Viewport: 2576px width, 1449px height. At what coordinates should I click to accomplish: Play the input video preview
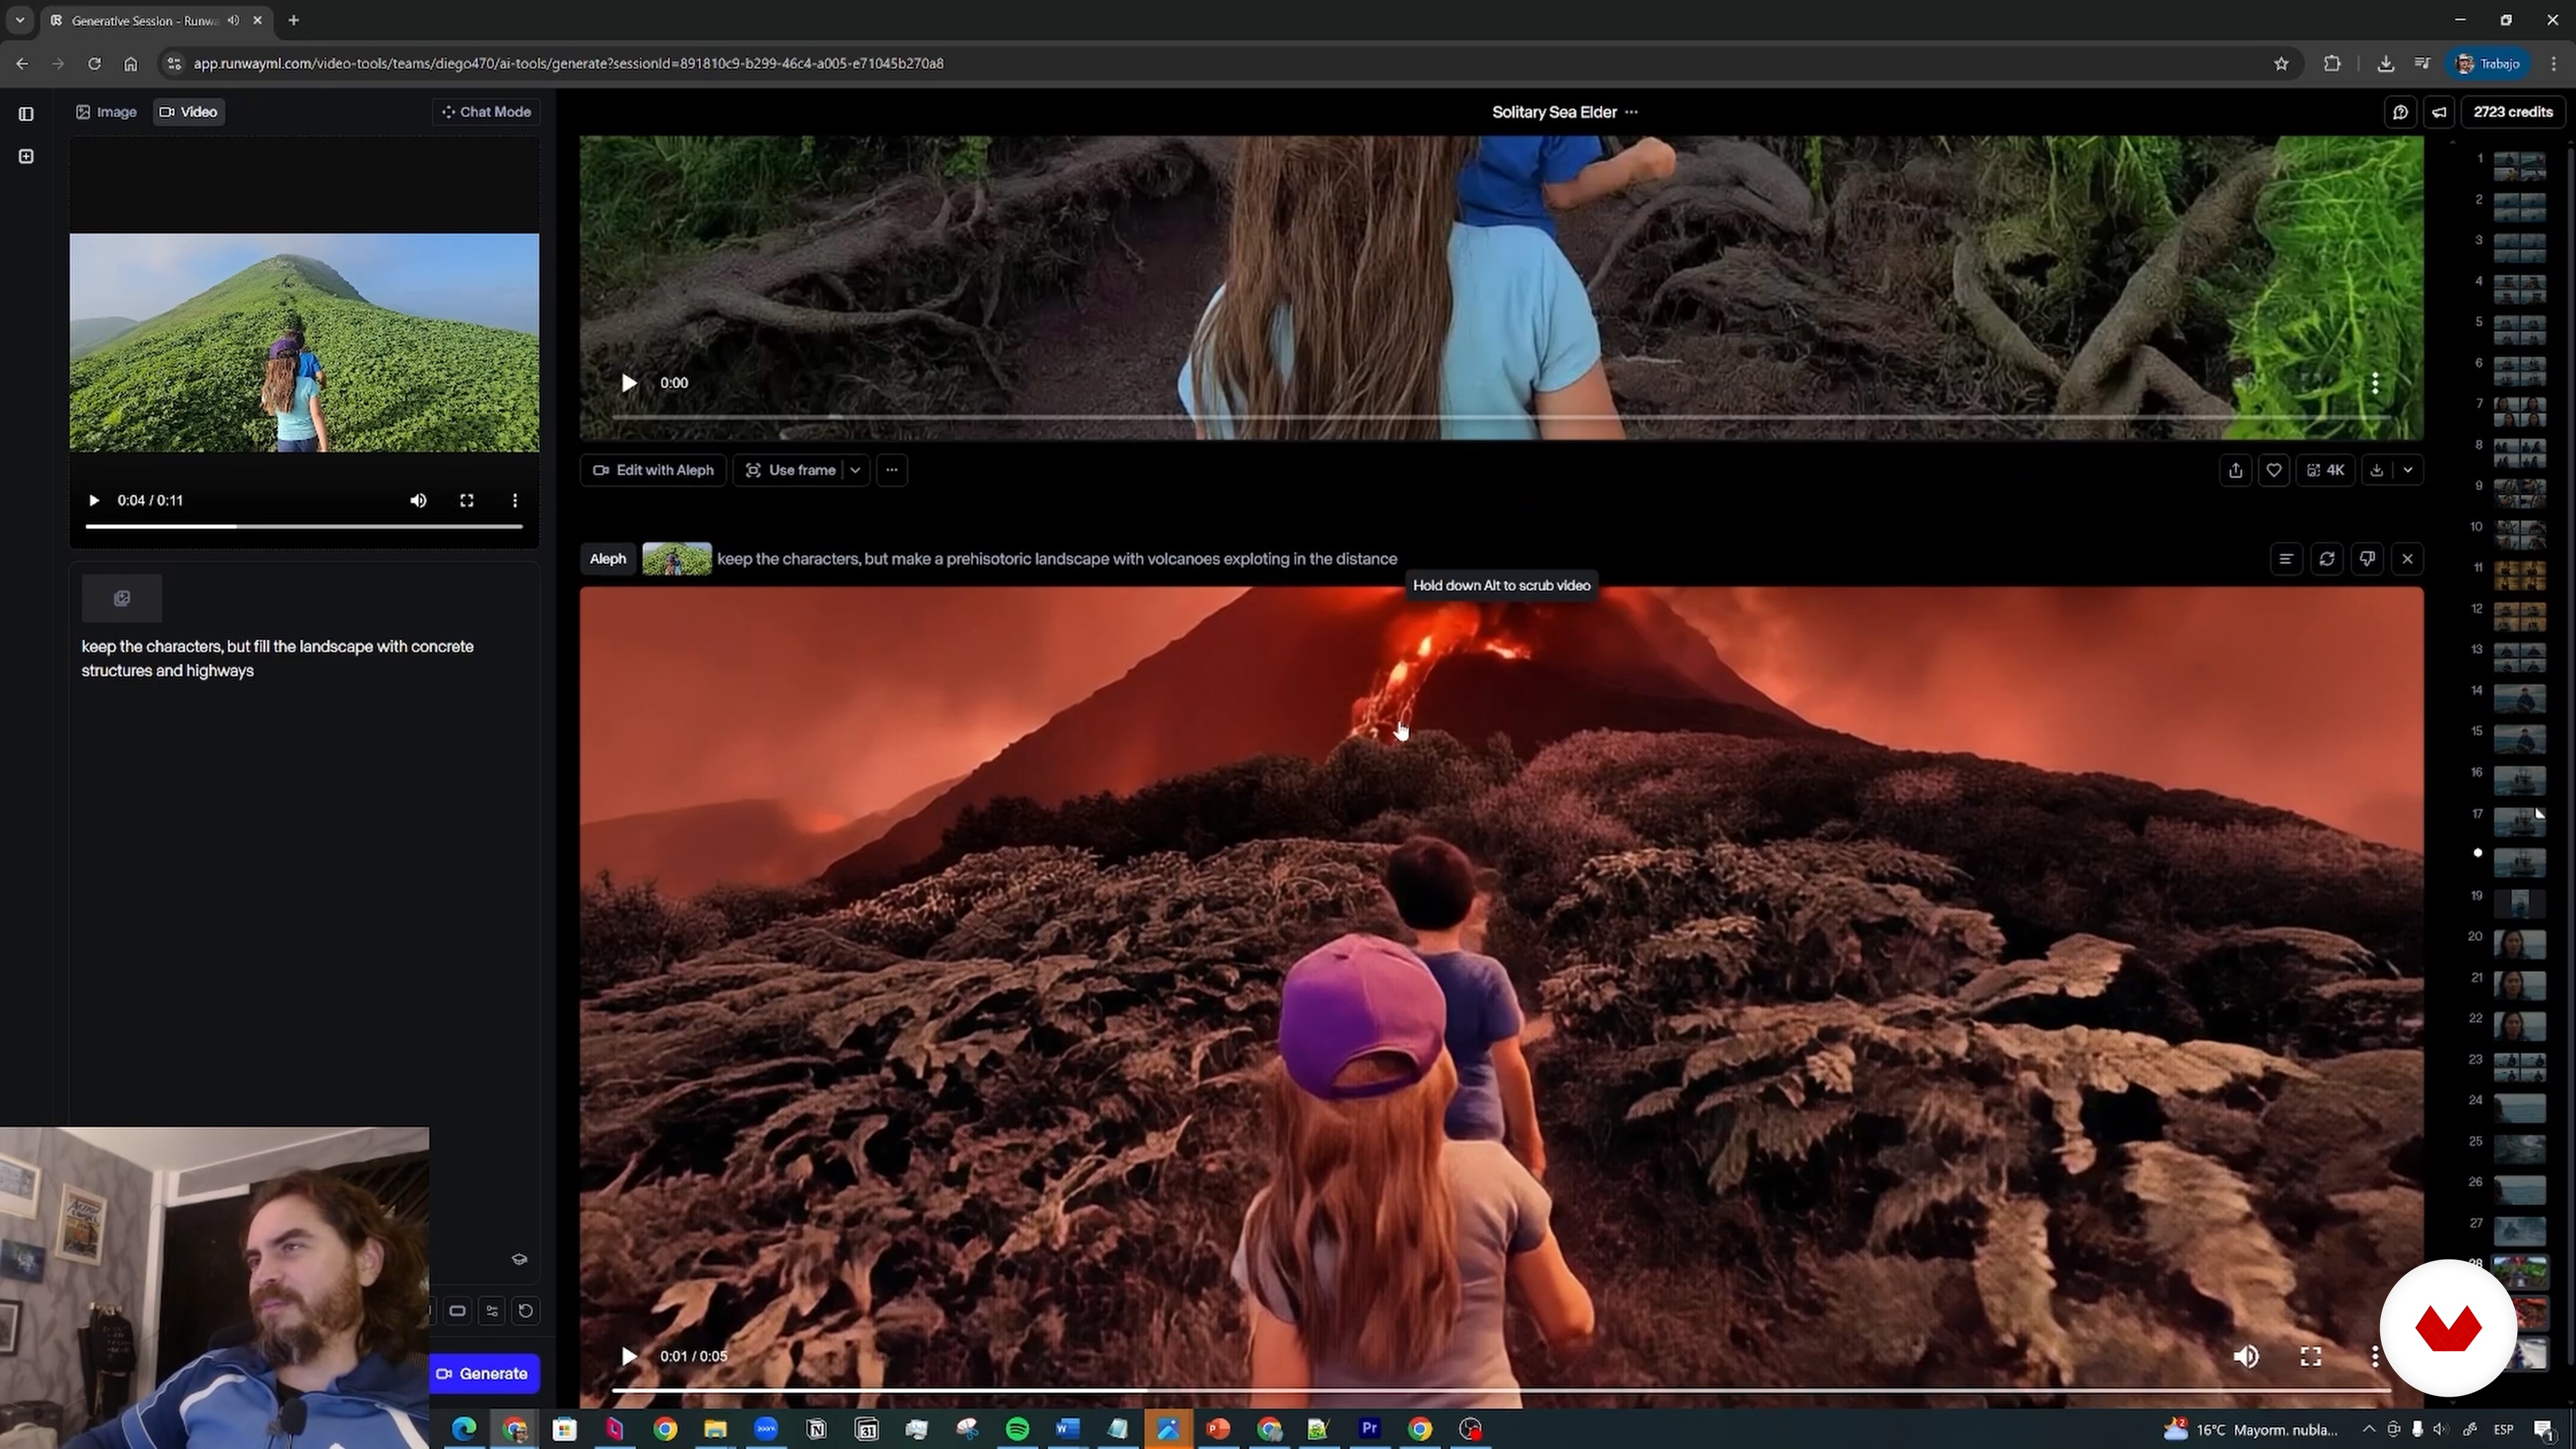94,501
